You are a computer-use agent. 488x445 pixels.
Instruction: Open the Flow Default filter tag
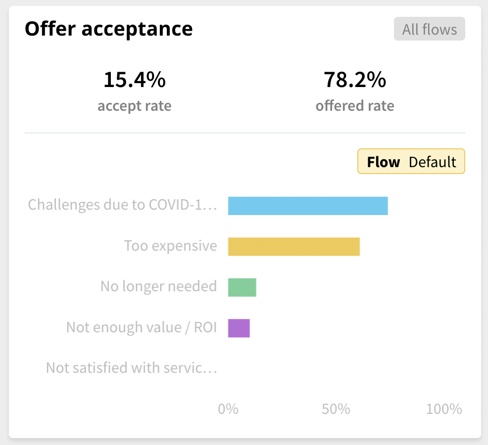pos(411,161)
